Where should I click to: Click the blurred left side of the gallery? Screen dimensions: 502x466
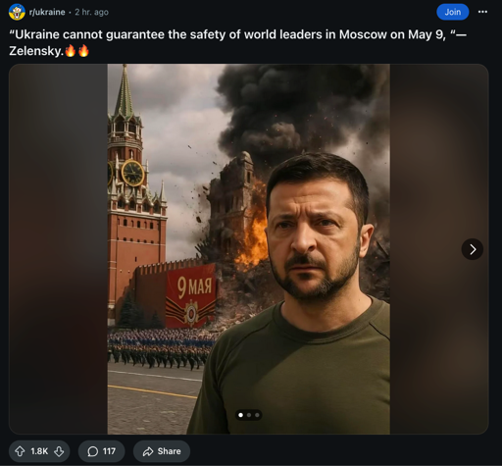click(58, 249)
